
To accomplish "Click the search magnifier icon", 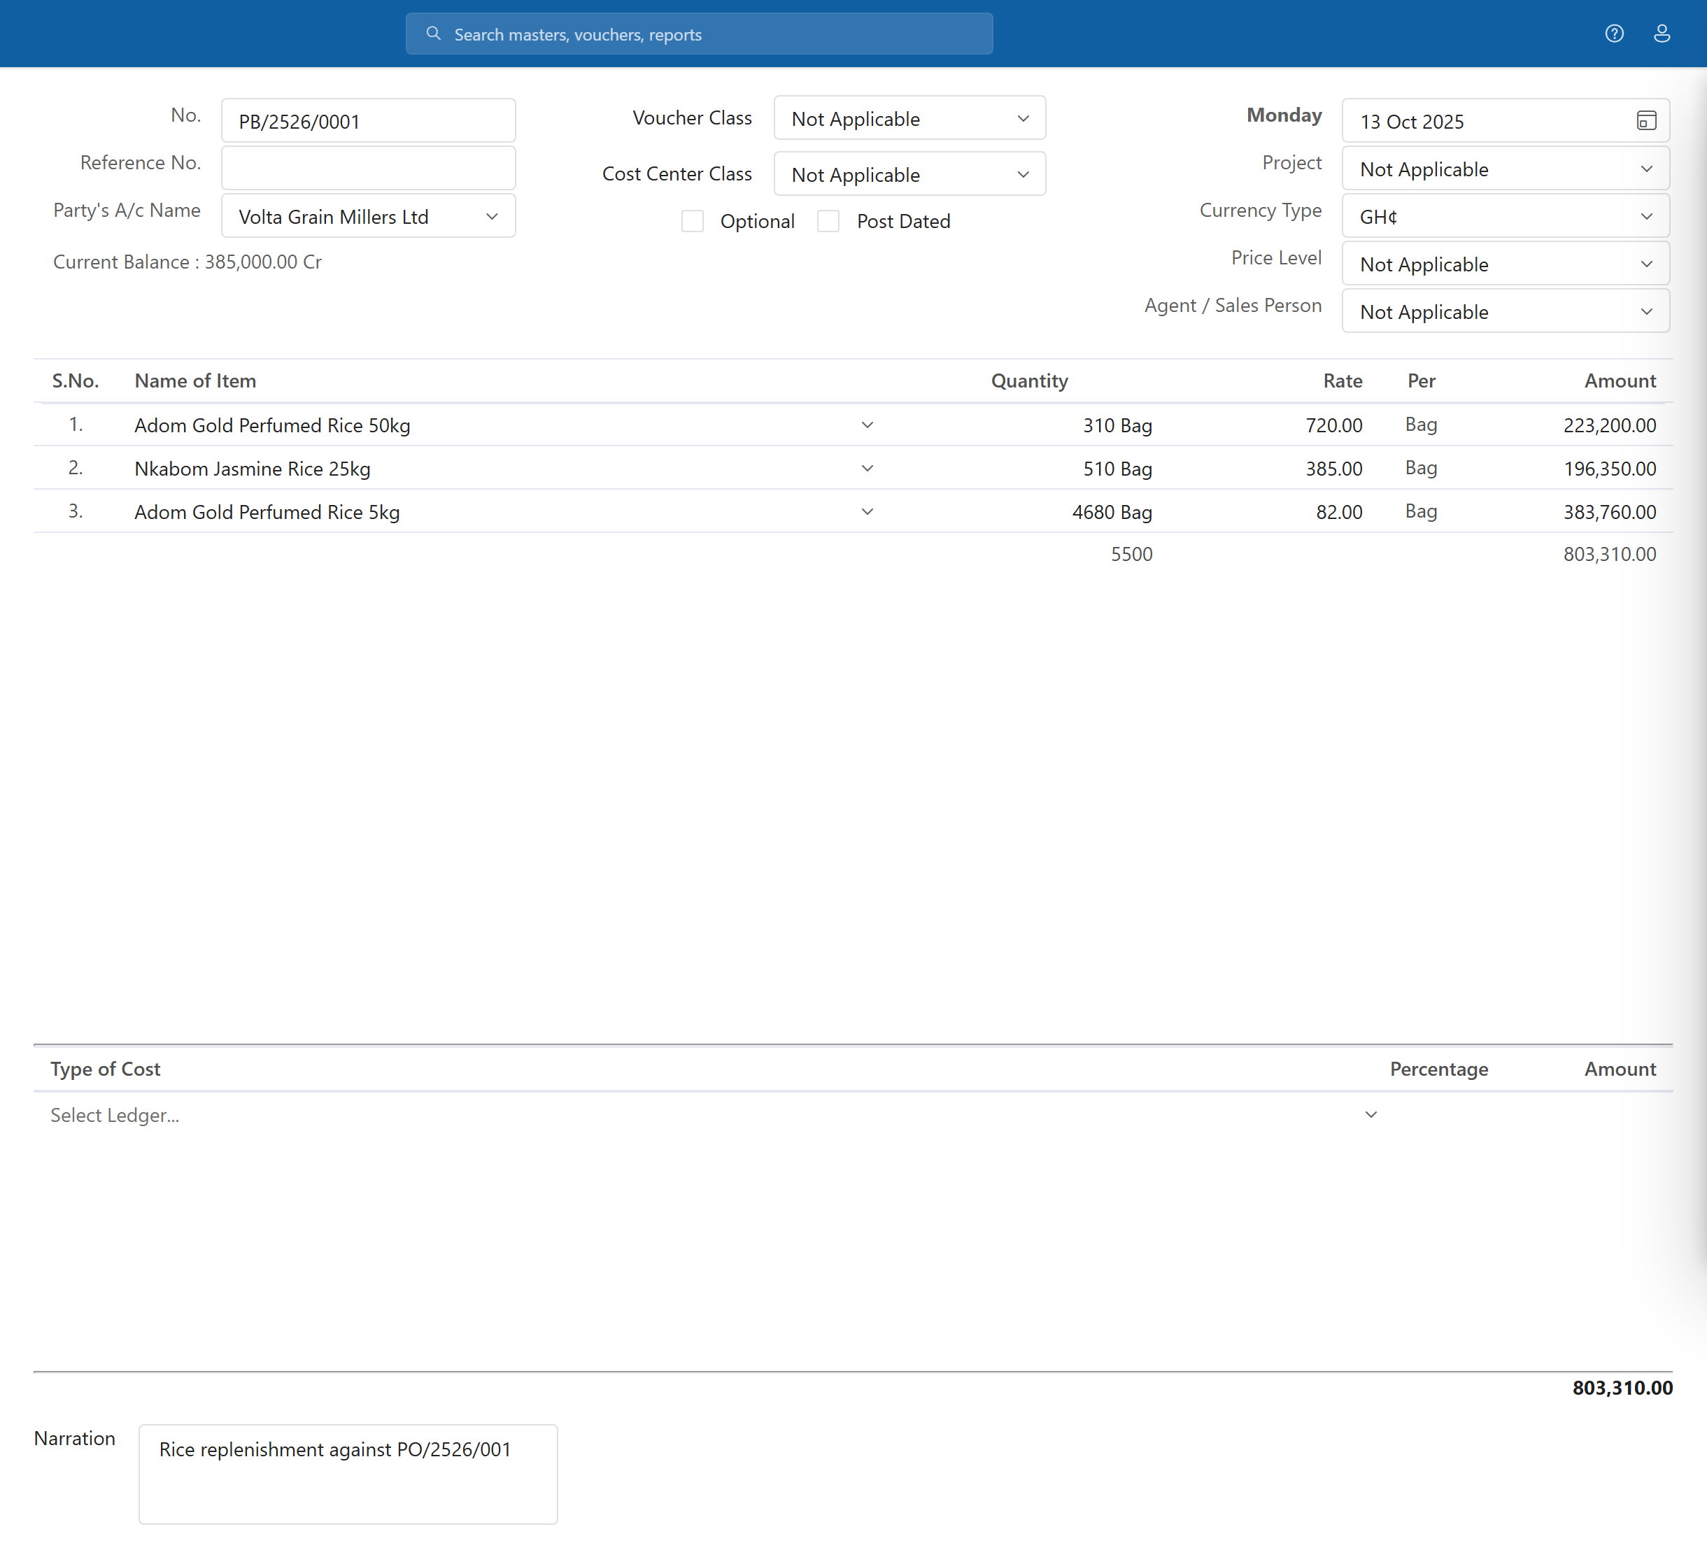I will tap(434, 34).
